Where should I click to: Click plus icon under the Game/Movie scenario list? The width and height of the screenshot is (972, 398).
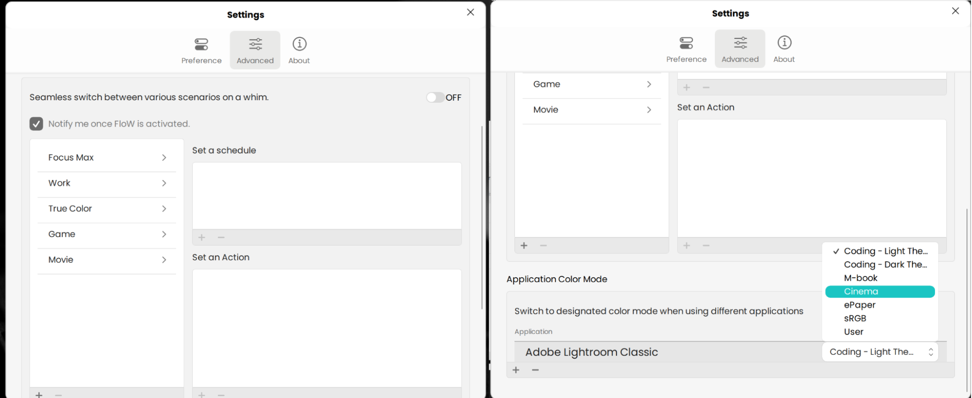(524, 246)
